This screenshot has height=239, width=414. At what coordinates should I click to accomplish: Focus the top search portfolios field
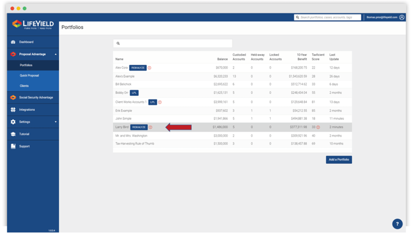click(327, 17)
